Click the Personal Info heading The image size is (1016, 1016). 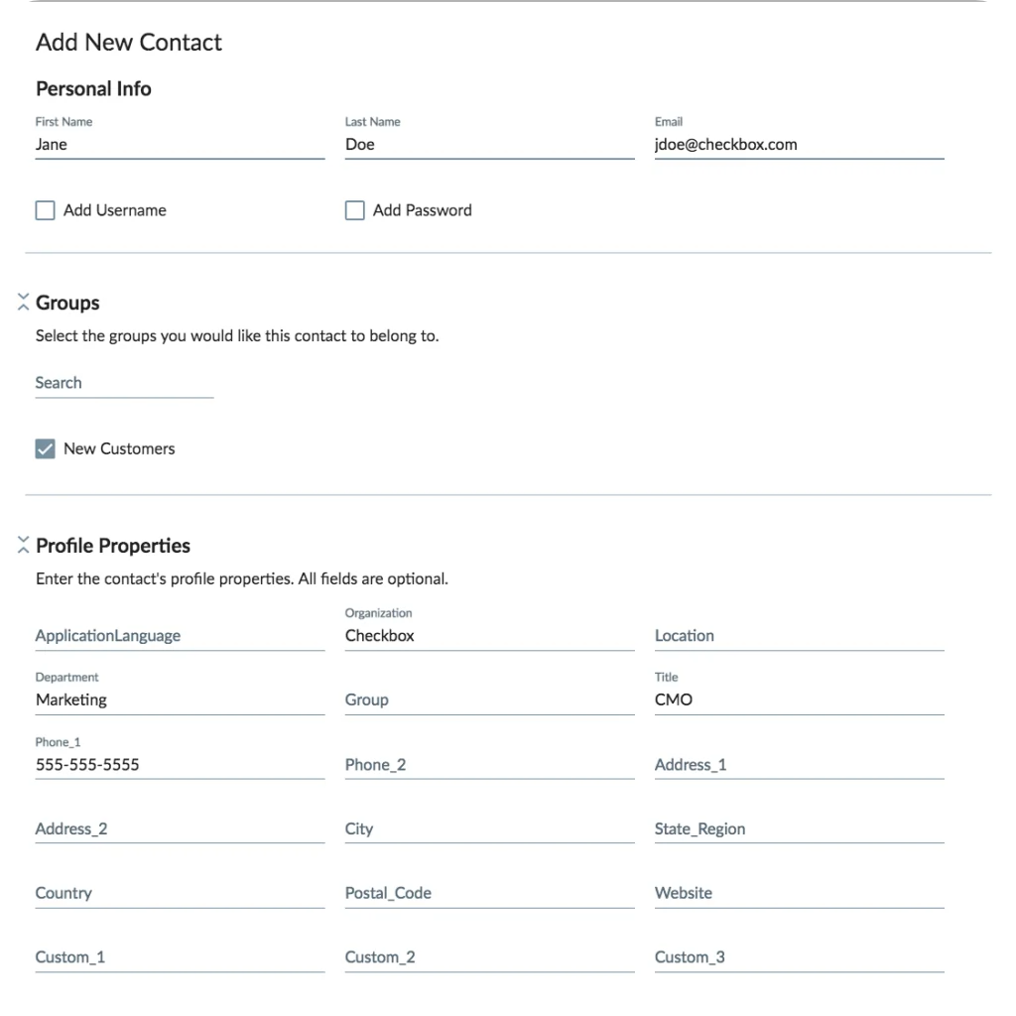93,88
